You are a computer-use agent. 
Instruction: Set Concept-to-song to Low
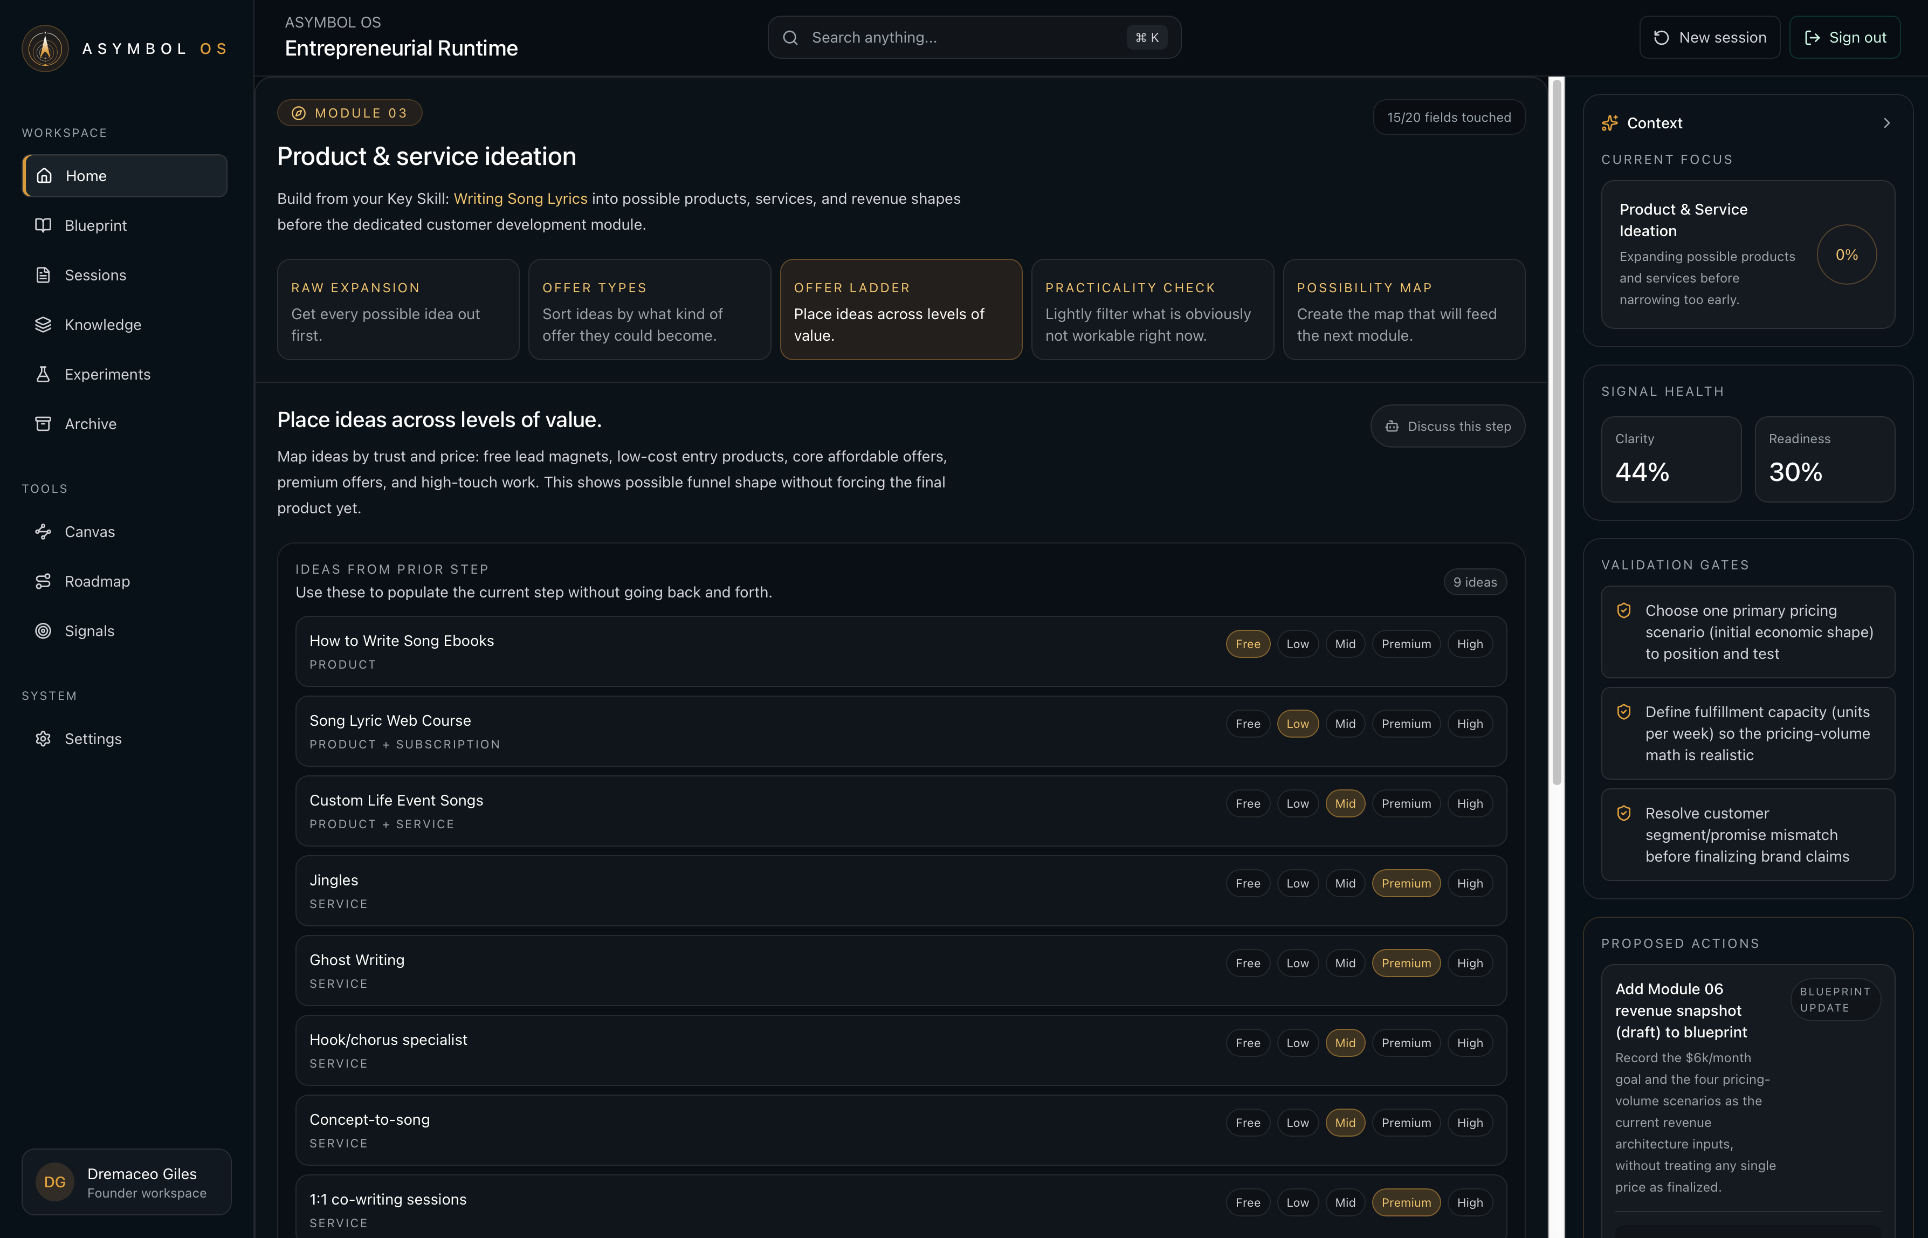tap(1297, 1123)
